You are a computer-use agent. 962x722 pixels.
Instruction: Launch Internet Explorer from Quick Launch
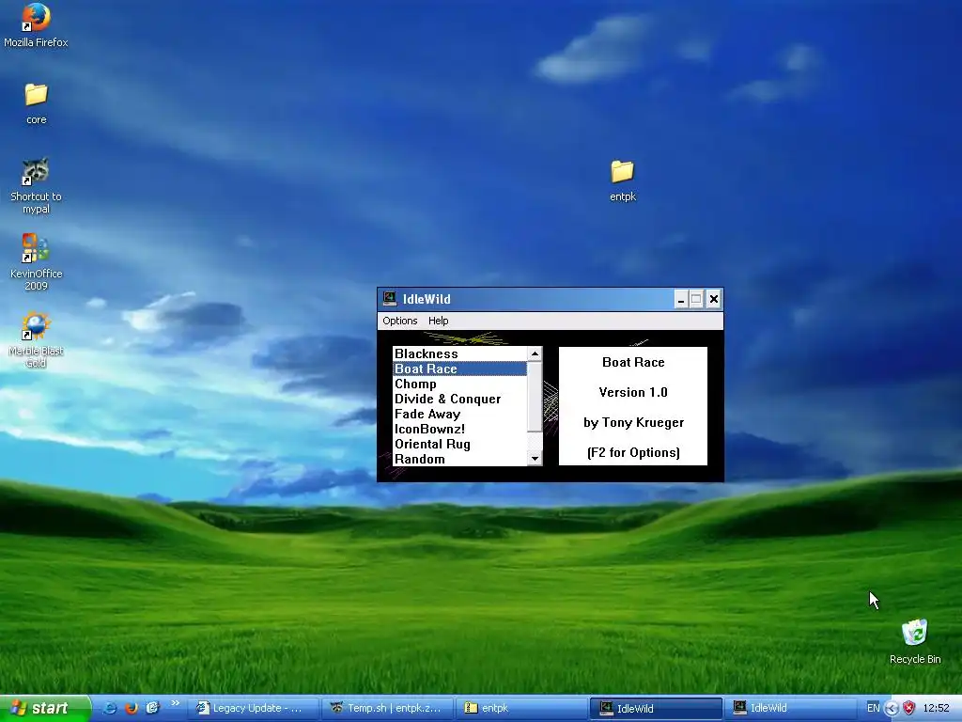[x=110, y=708]
